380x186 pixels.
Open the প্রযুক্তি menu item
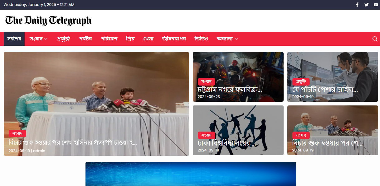[63, 39]
